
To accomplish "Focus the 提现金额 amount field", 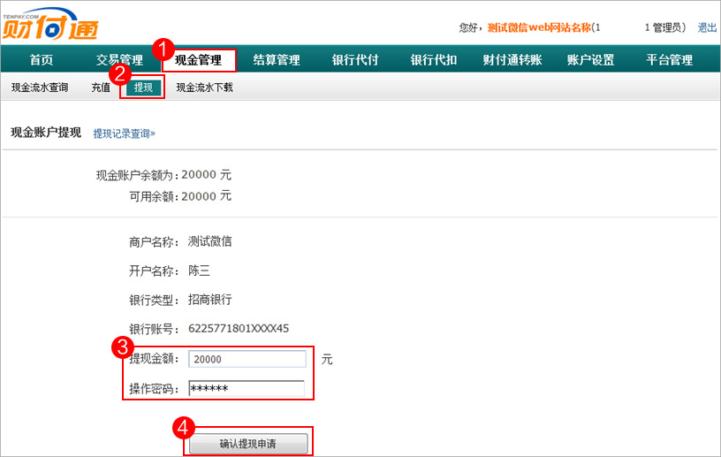I will click(x=247, y=359).
